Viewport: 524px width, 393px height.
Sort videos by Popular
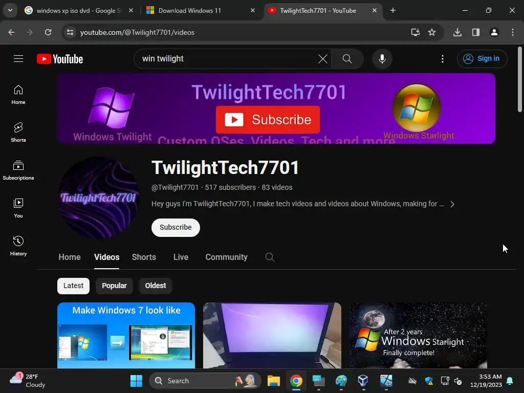pos(114,286)
